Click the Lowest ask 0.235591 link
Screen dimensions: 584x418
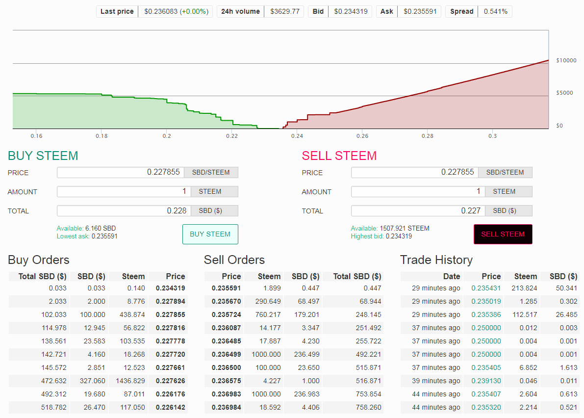tap(87, 236)
